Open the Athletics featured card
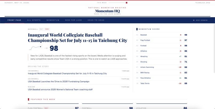This screenshot has height=109, width=215. pos(162,107)
